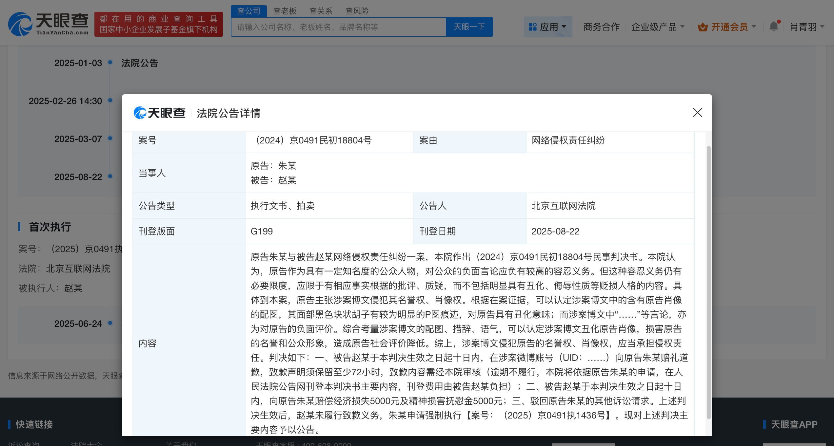This screenshot has width=834, height=446.
Task: Open the 肖青羽 account dropdown
Action: [806, 27]
